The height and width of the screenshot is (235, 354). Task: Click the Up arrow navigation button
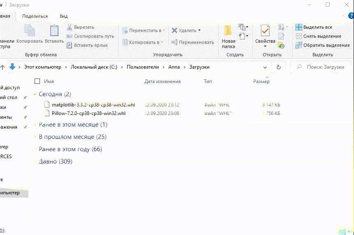(x=2, y=67)
